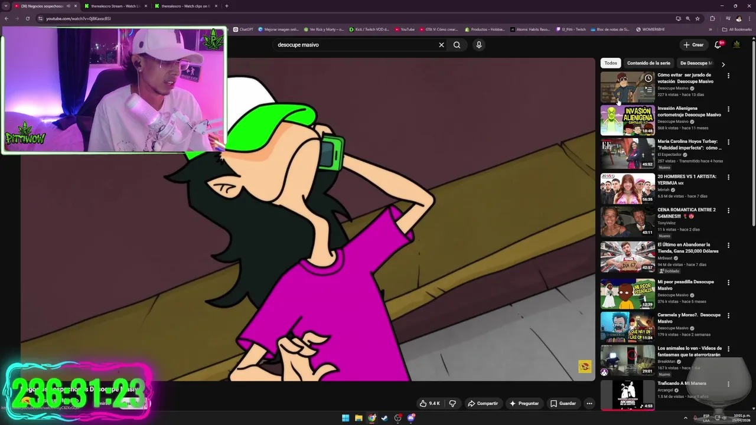Screen dimensions: 756x425
Task: Open the account avatar menu on YouTube
Action: tap(737, 45)
